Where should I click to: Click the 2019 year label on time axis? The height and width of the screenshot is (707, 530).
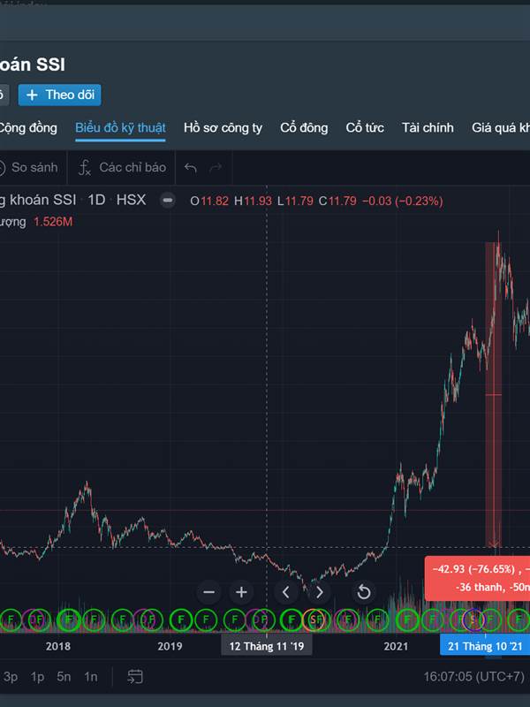170,646
